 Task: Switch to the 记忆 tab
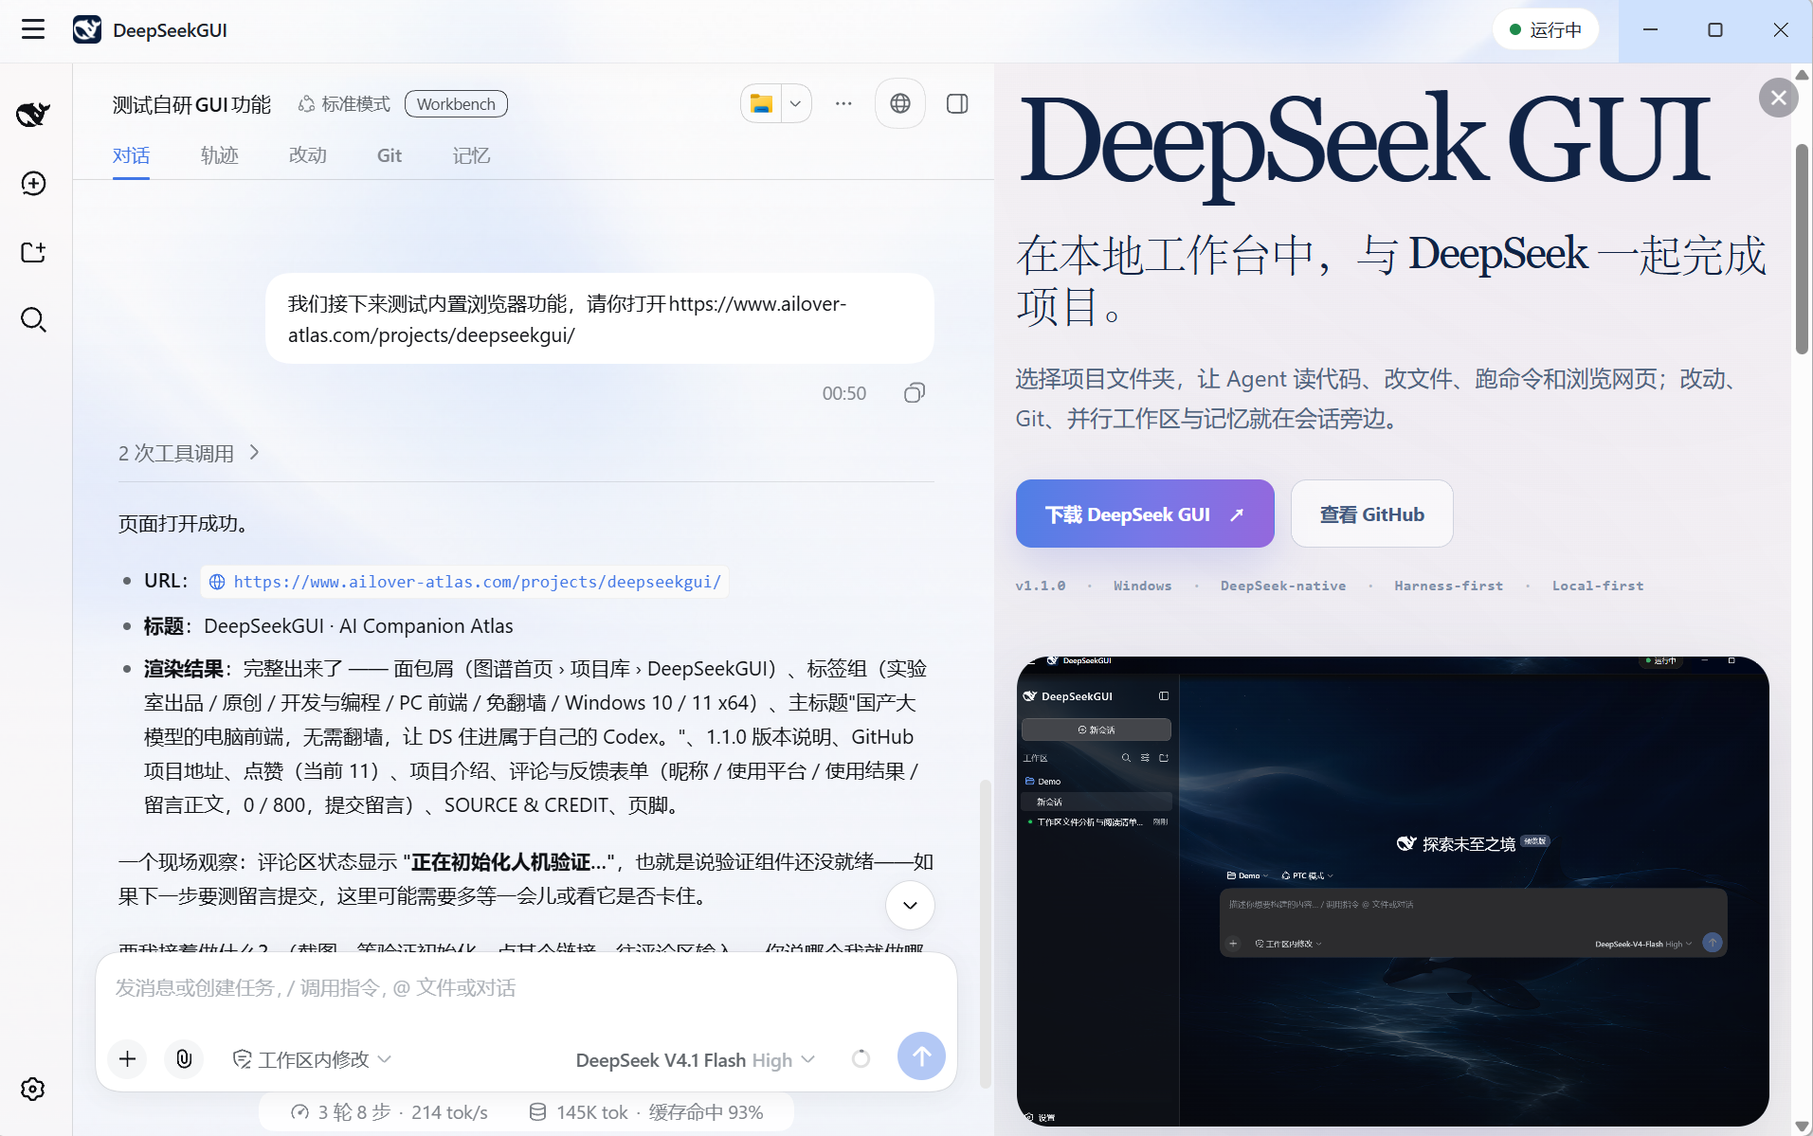tap(471, 155)
